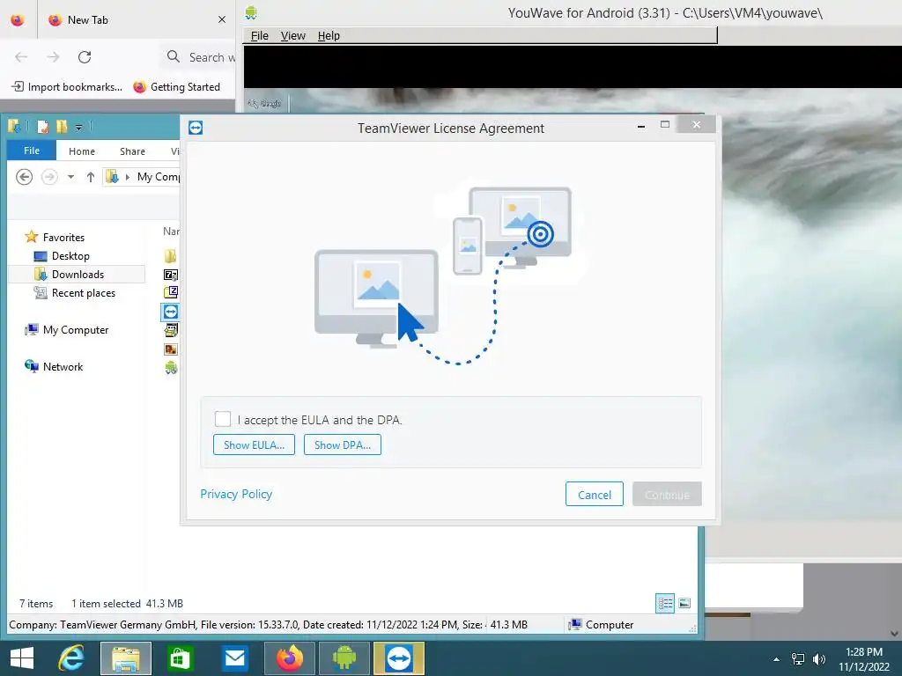Switch to the Home ribbon tab in Explorer
This screenshot has width=902, height=676.
coord(82,151)
